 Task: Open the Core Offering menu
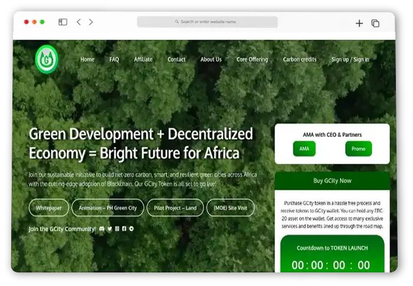(x=252, y=60)
